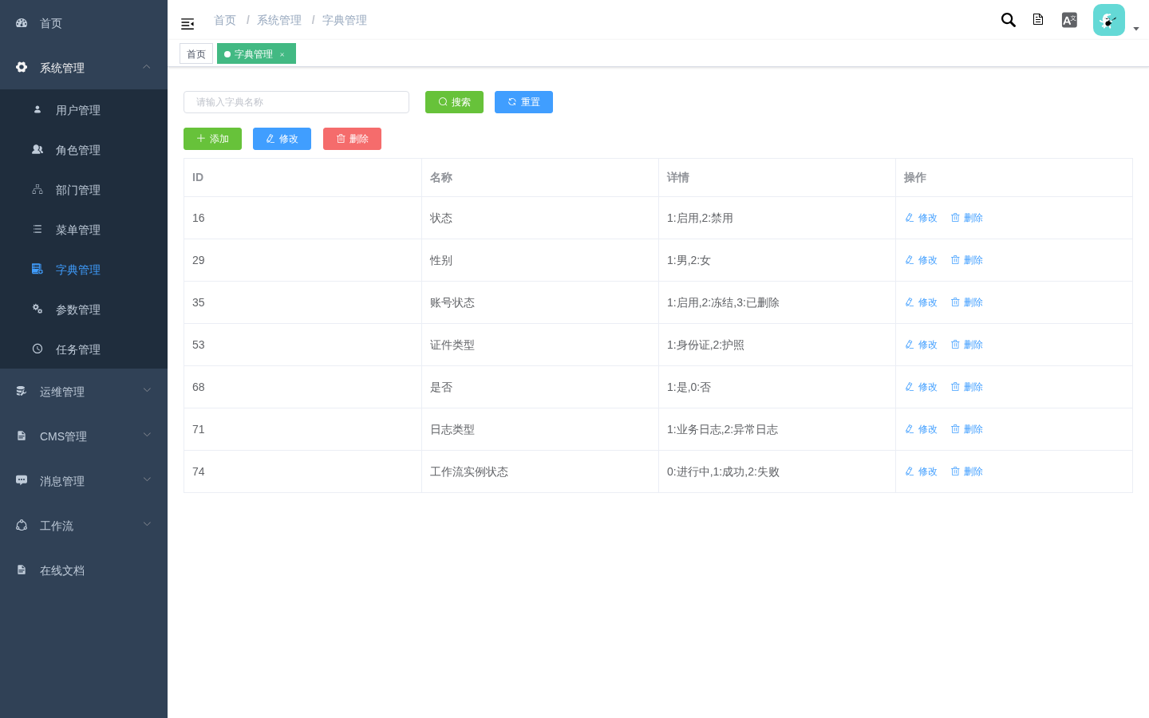This screenshot has width=1149, height=718.
Task: Expand 工作流 submenu chevron
Action: point(147,524)
